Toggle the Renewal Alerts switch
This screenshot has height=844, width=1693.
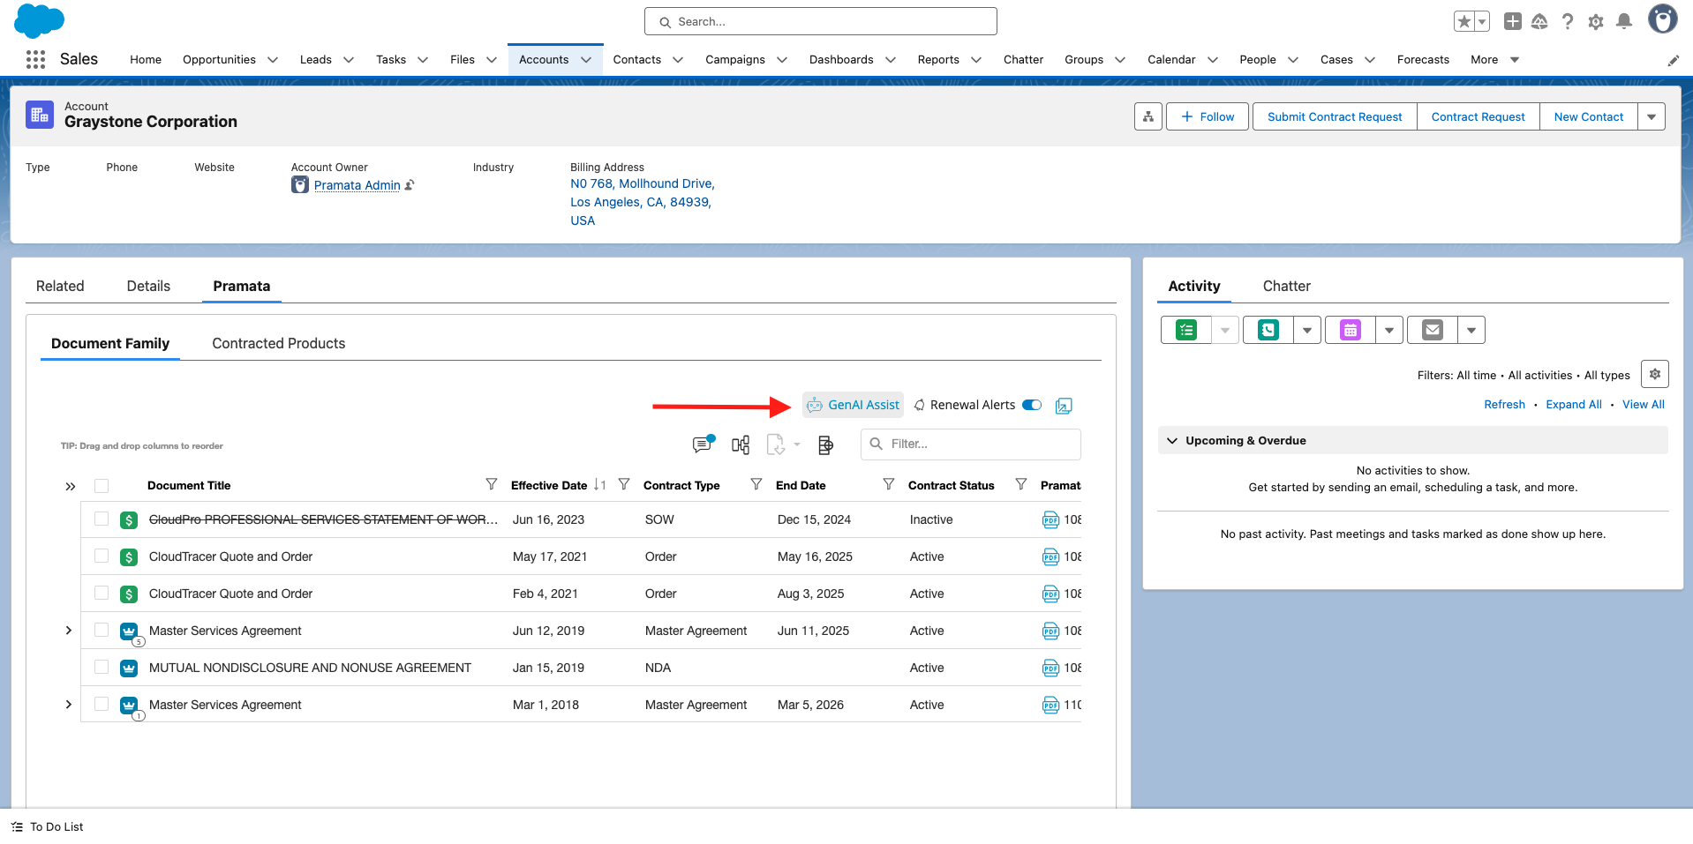(x=1032, y=405)
